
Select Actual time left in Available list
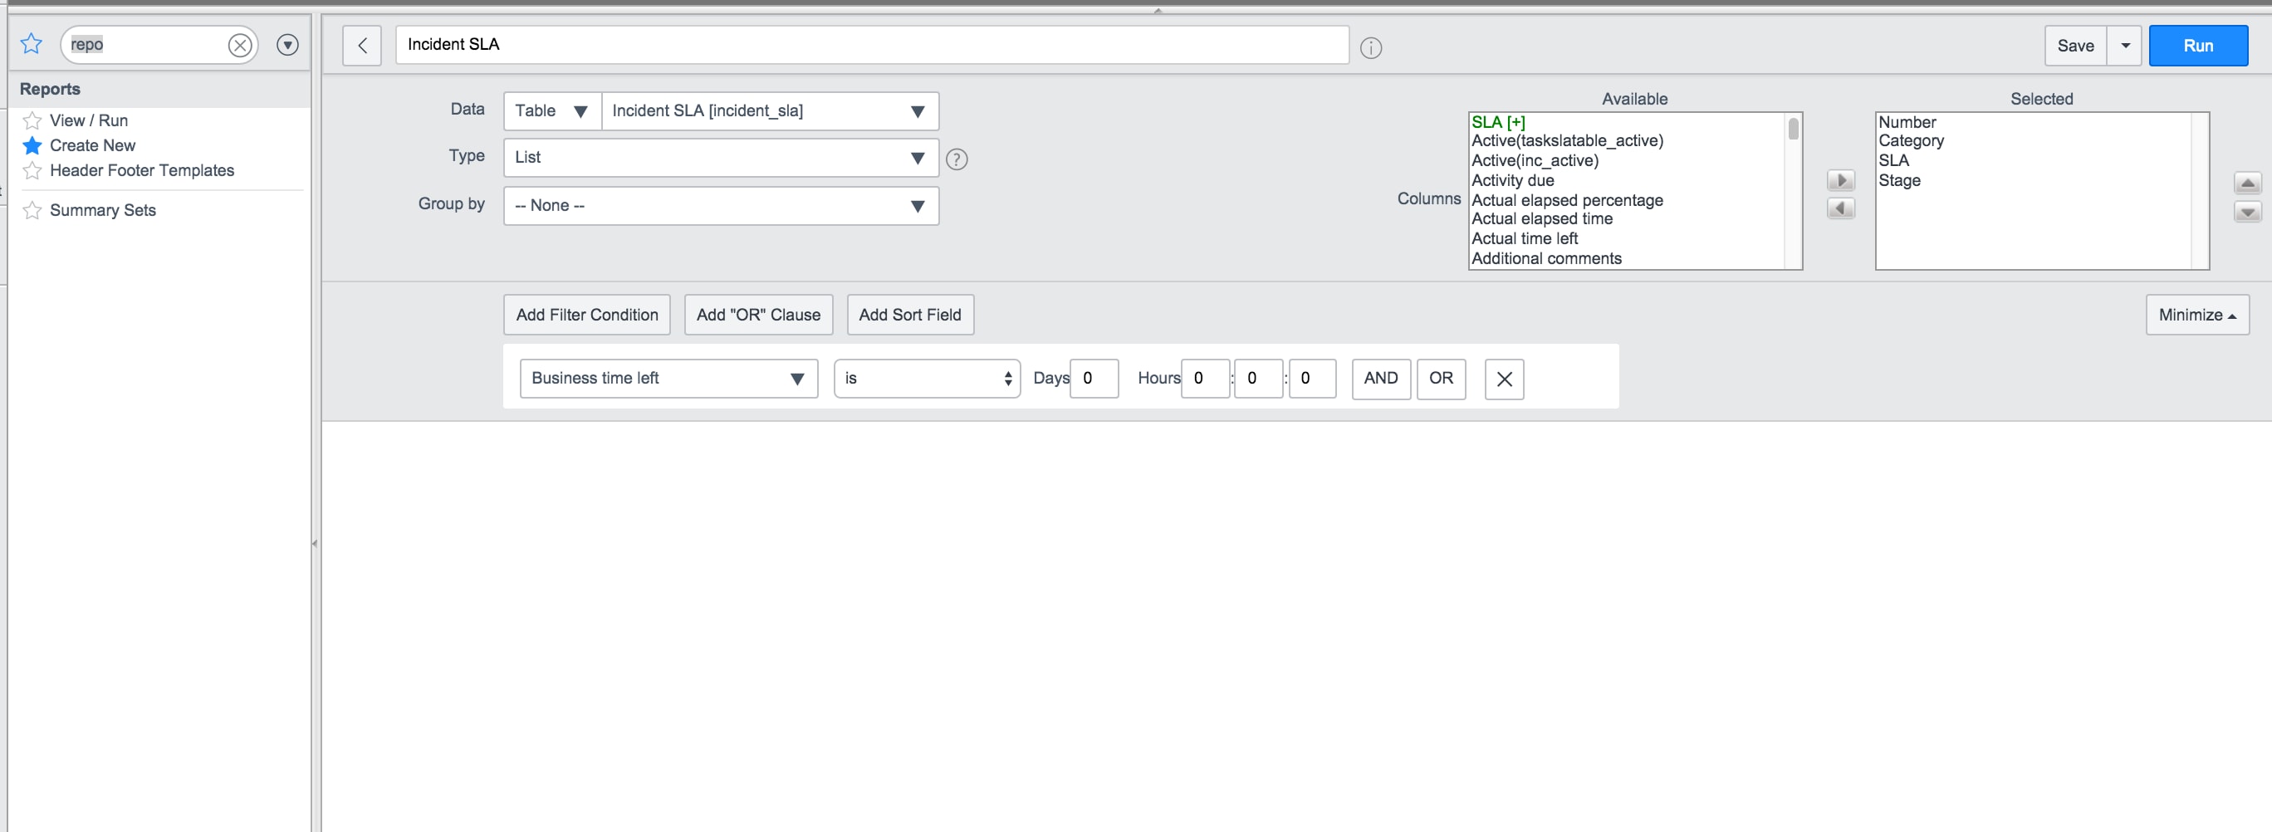[x=1524, y=239]
